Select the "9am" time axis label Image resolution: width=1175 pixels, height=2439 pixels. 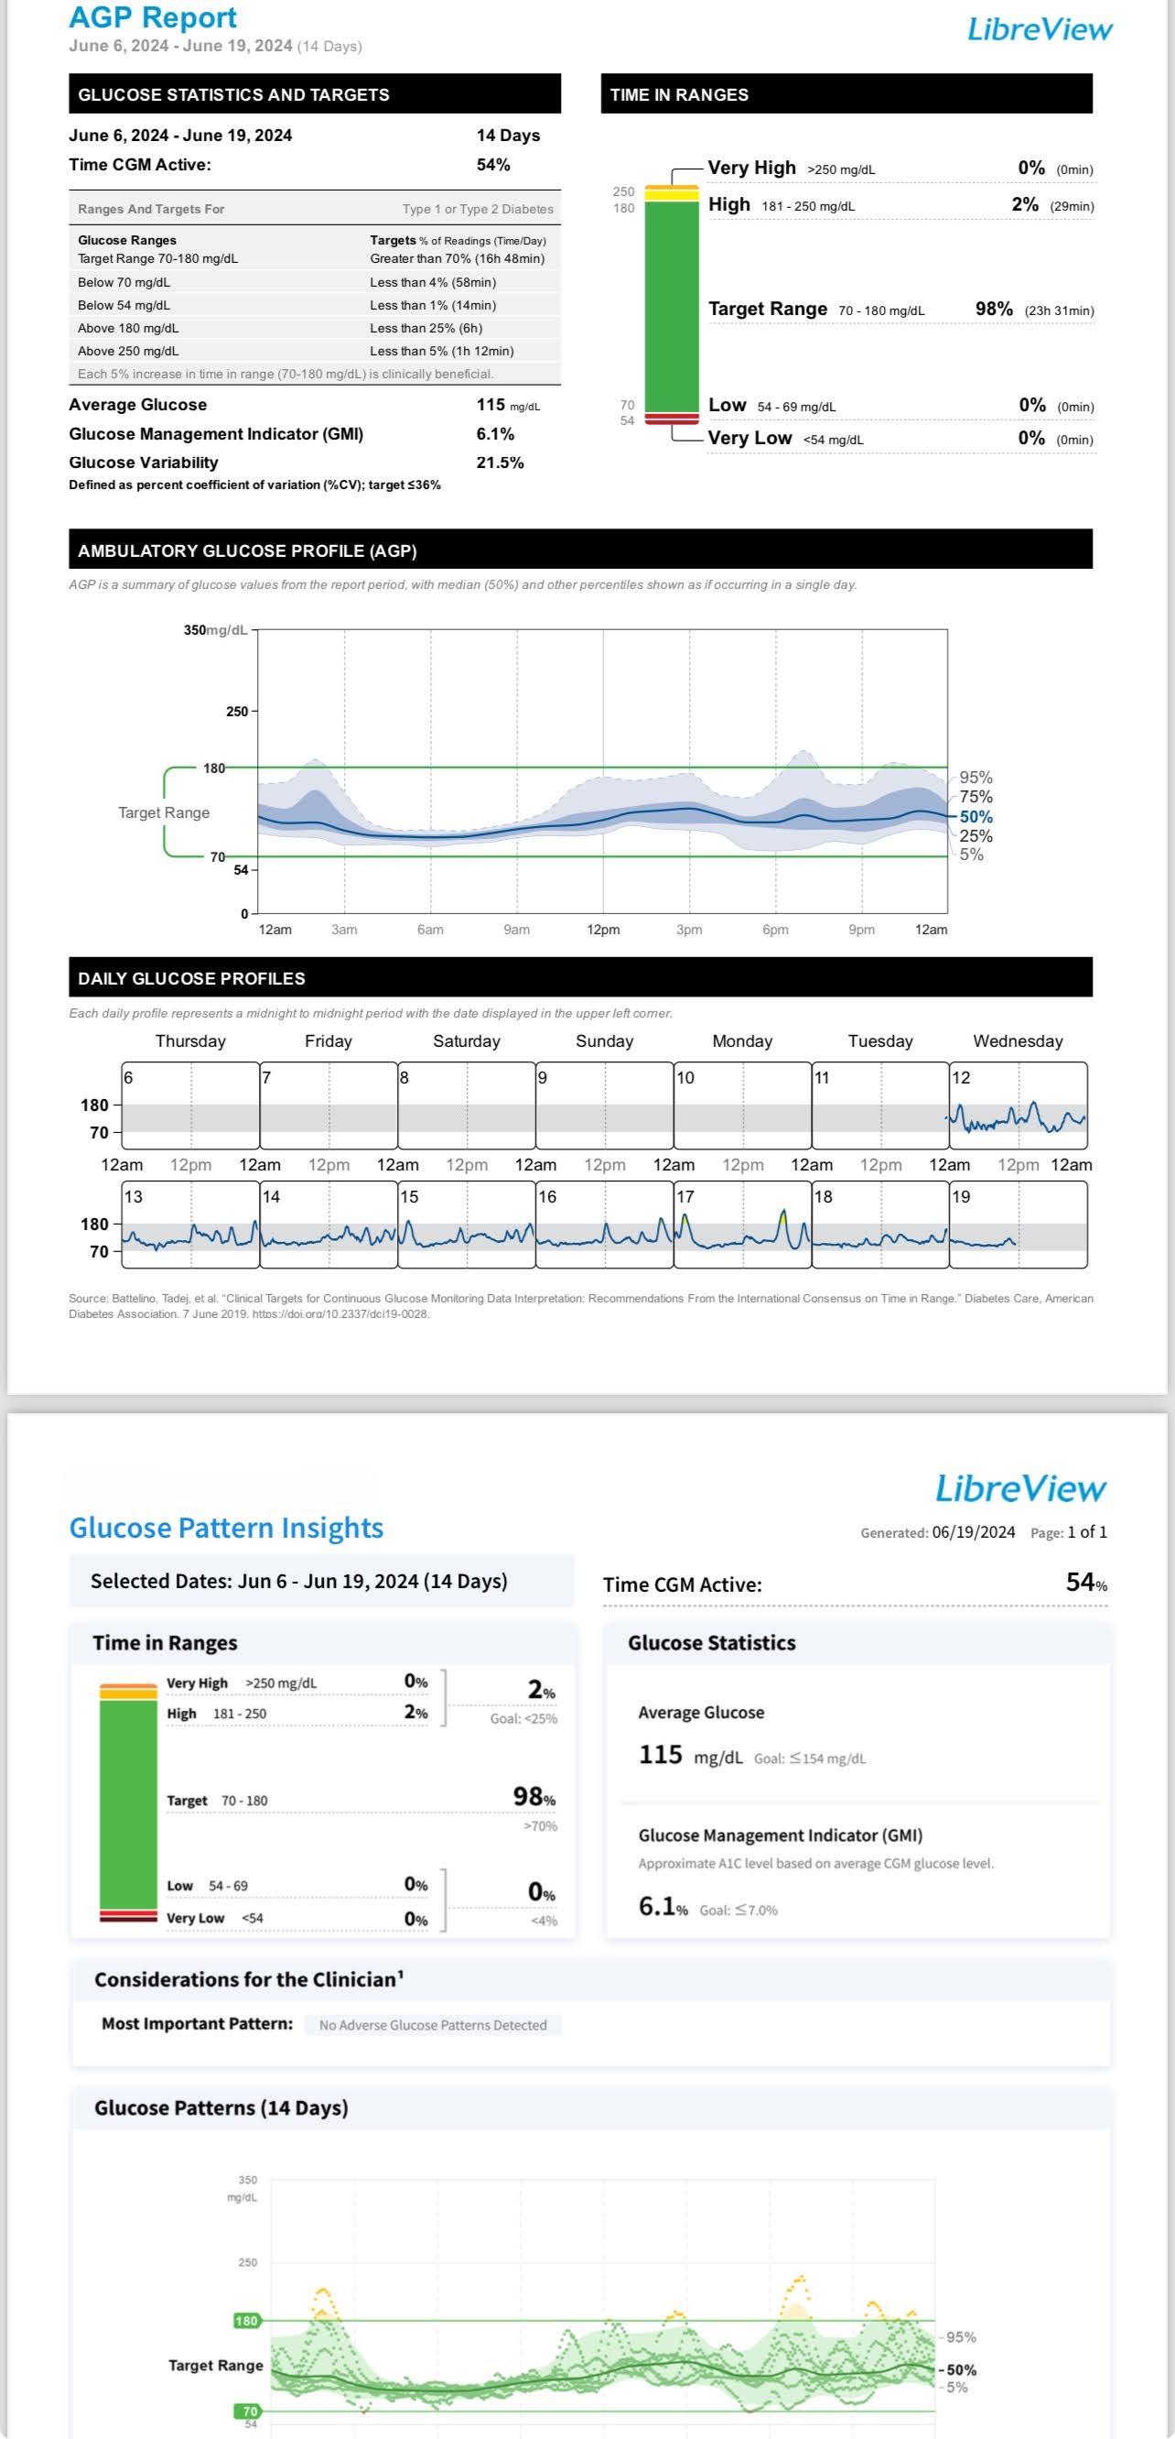516,930
